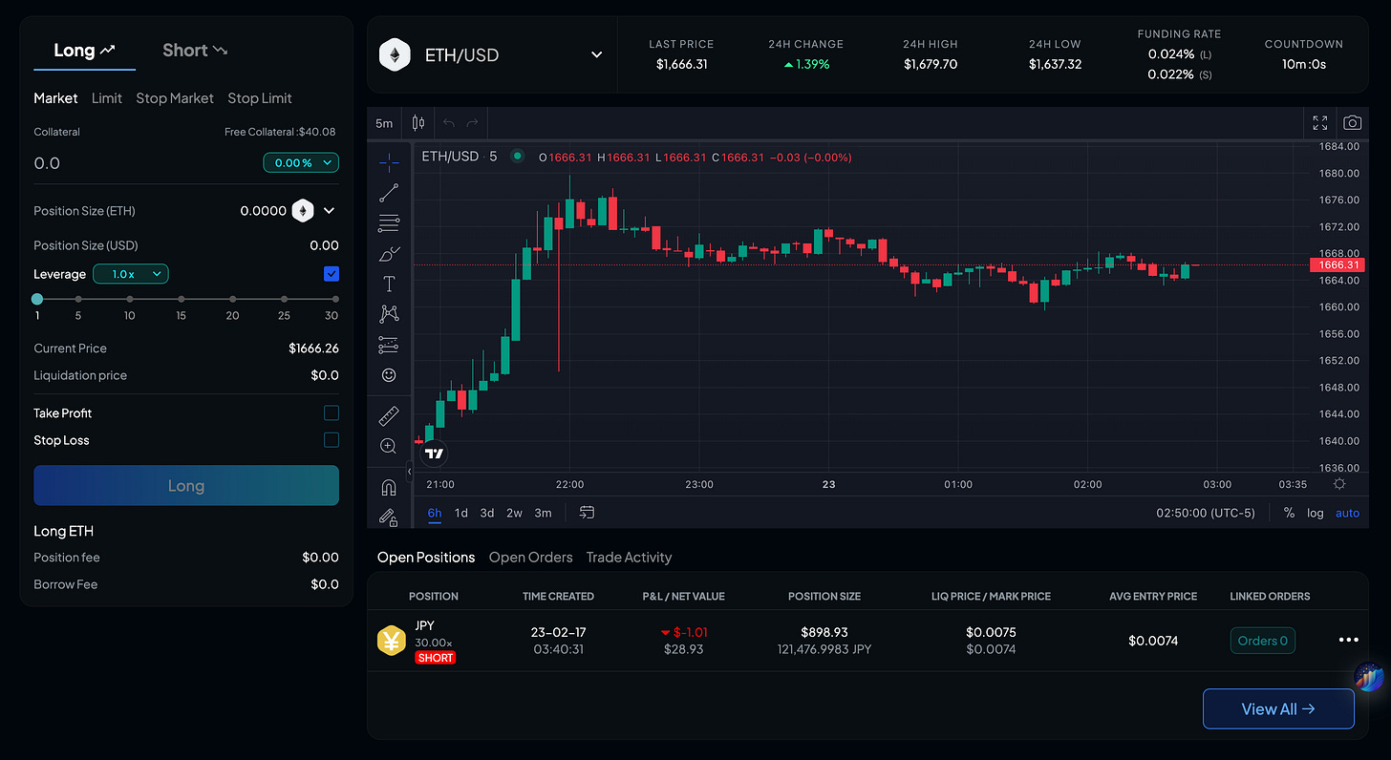The width and height of the screenshot is (1391, 760).
Task: Select the crosshair cursor tool
Action: [389, 162]
